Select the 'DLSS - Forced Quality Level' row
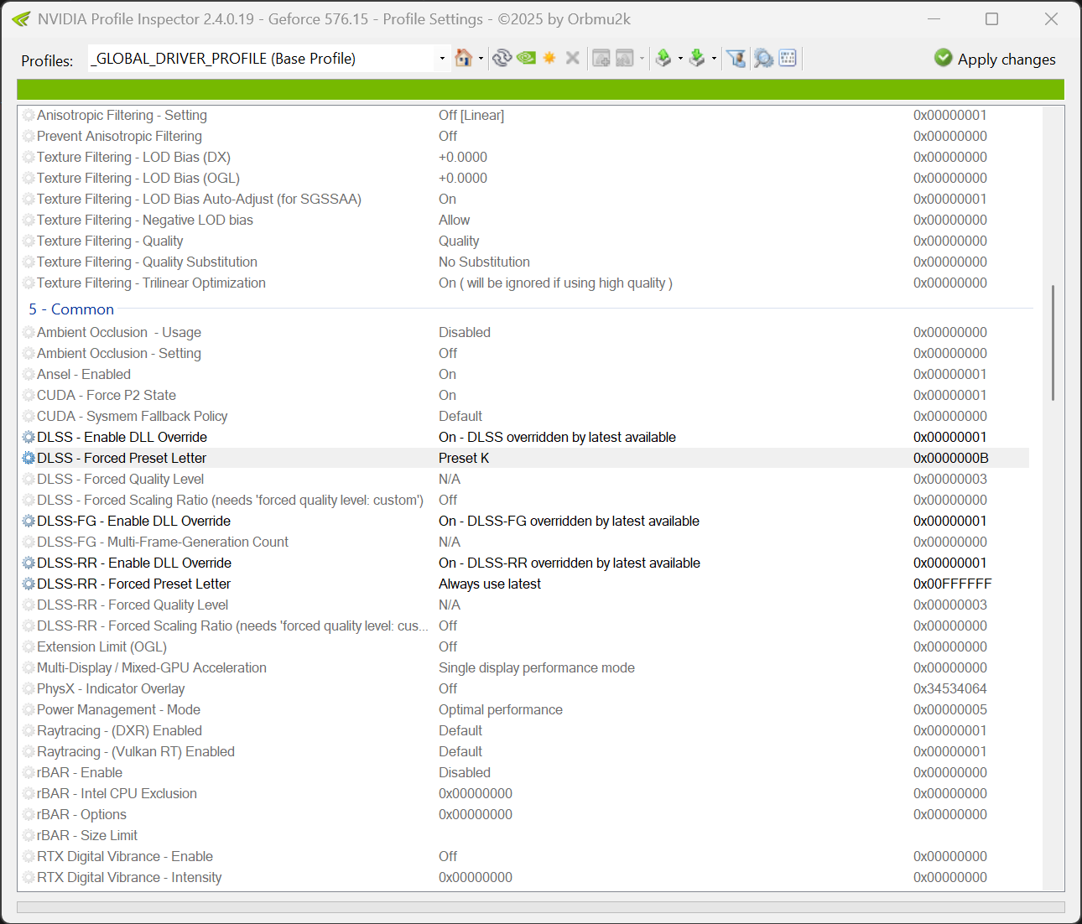Viewport: 1082px width, 924px height. point(525,479)
